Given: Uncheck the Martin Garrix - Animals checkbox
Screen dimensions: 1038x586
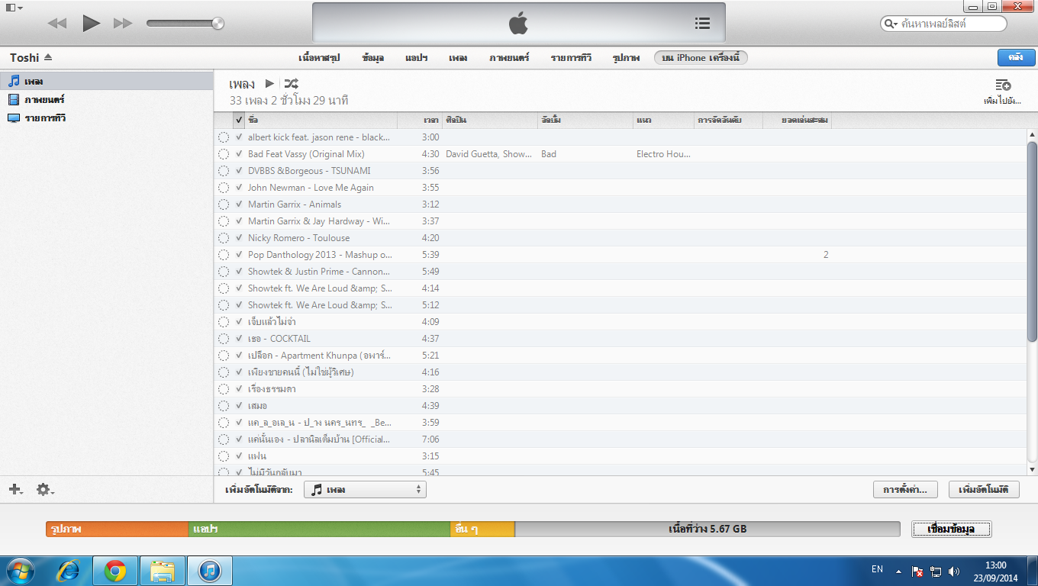Looking at the screenshot, I should coord(240,204).
